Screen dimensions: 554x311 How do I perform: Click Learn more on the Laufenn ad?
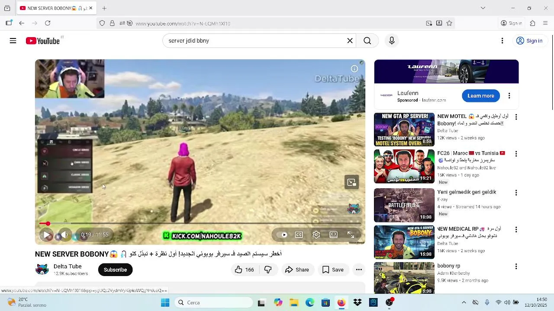click(480, 96)
